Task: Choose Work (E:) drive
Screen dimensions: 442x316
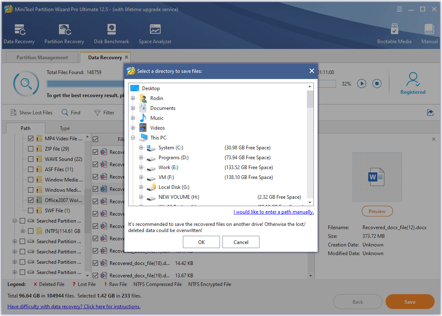Action: (168, 167)
